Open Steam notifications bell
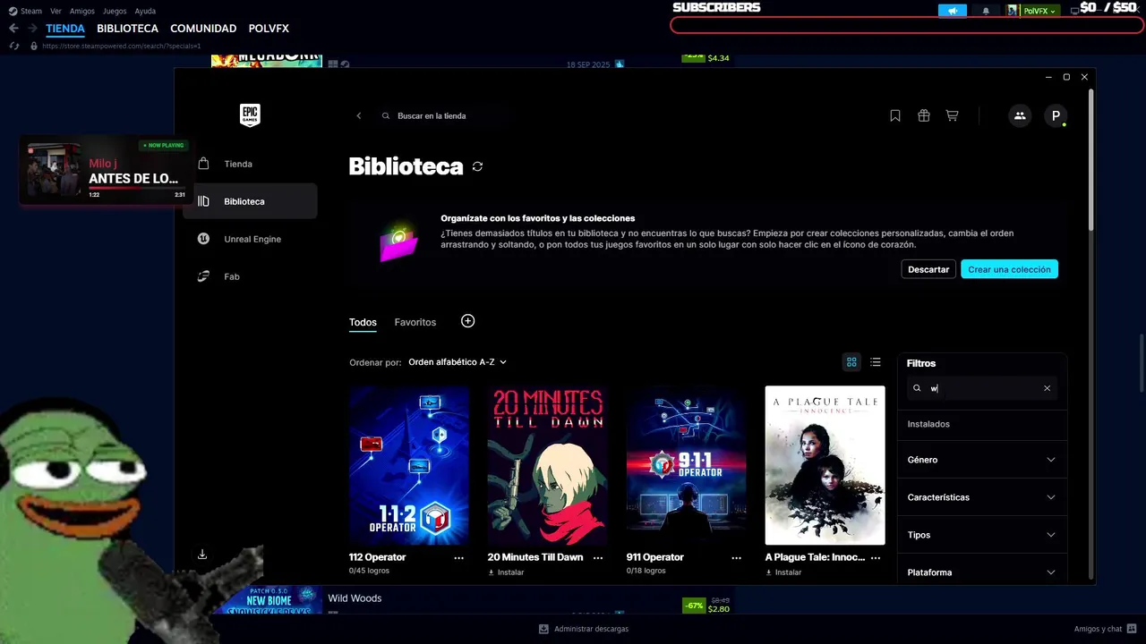The width and height of the screenshot is (1146, 644). [x=986, y=11]
